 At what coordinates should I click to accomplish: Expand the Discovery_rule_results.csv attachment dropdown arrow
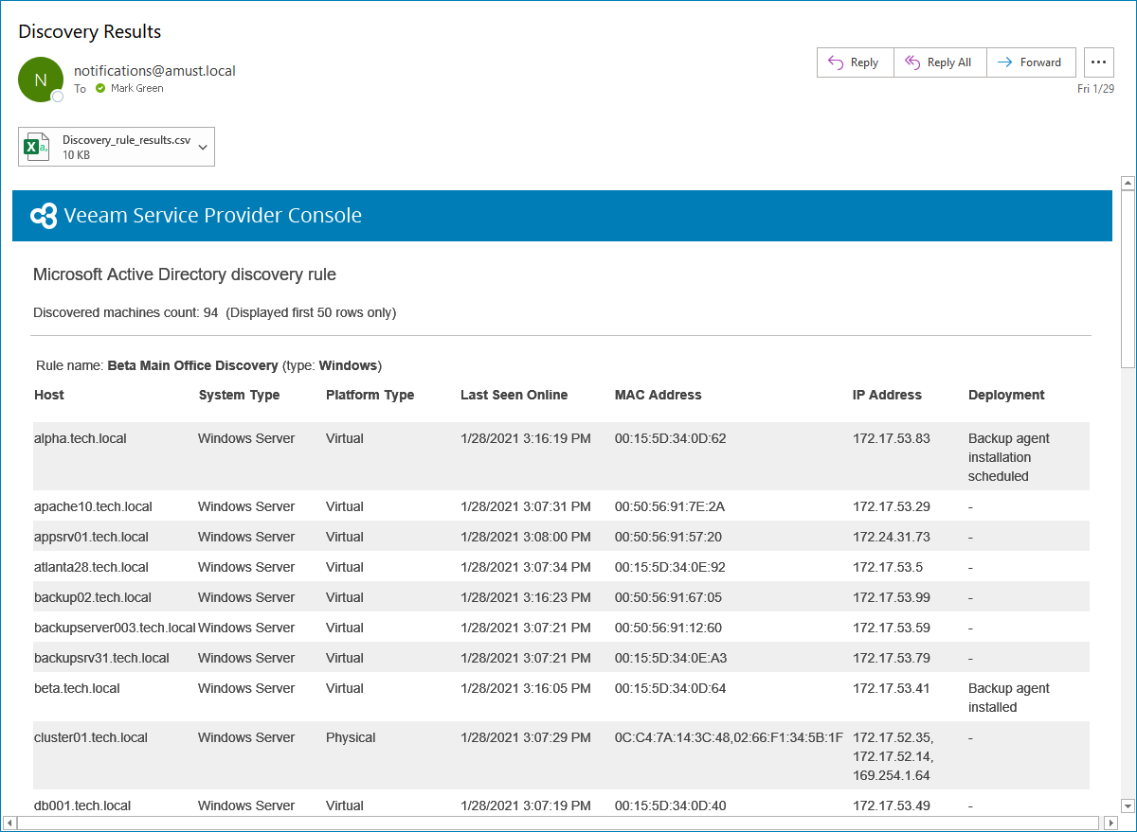tap(202, 147)
